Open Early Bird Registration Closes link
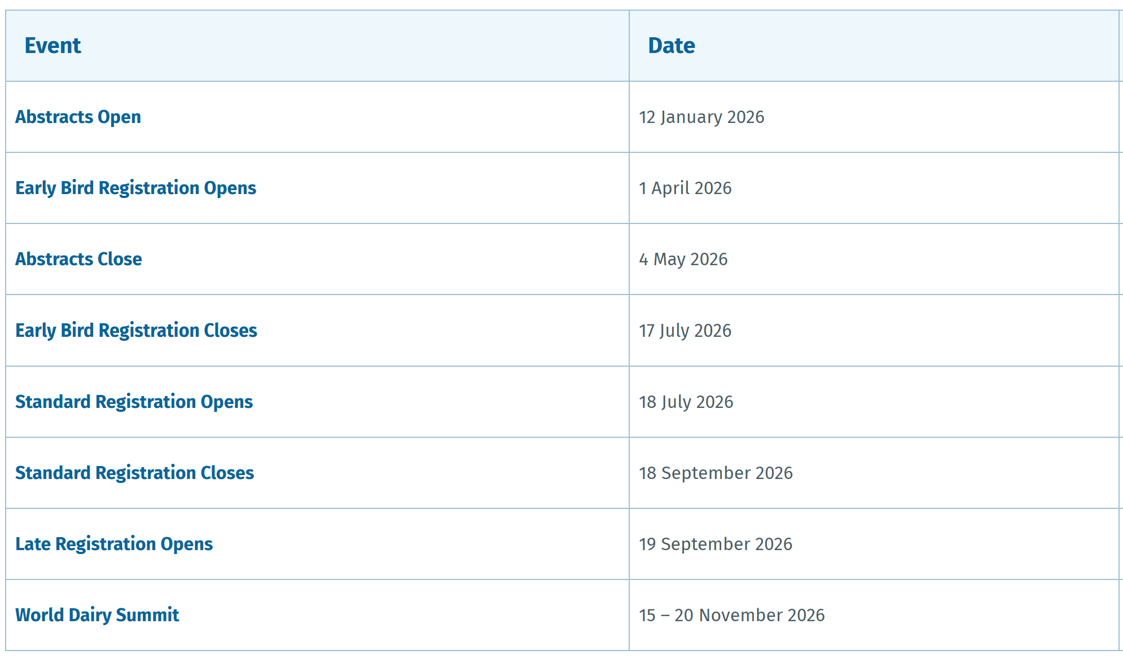Screen dimensions: 1123x659 [x=136, y=331]
